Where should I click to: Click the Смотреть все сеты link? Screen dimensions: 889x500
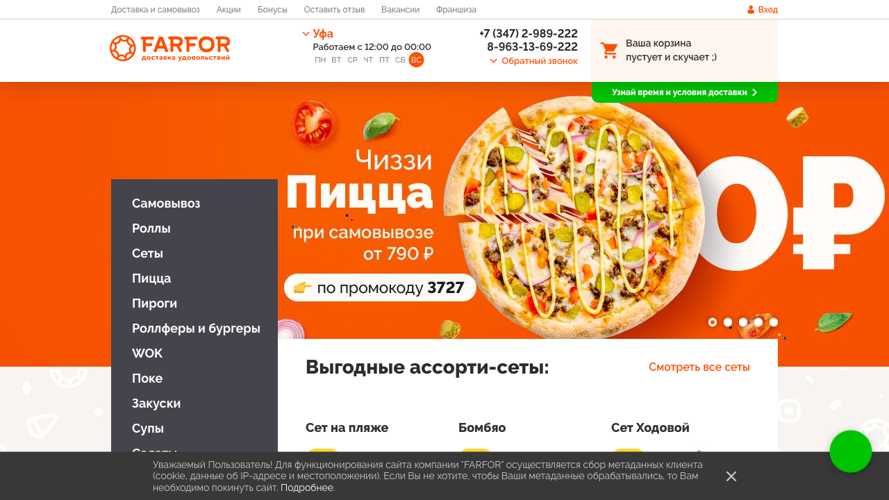pyautogui.click(x=699, y=367)
